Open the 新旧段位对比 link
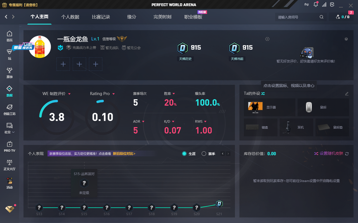 coord(124,154)
